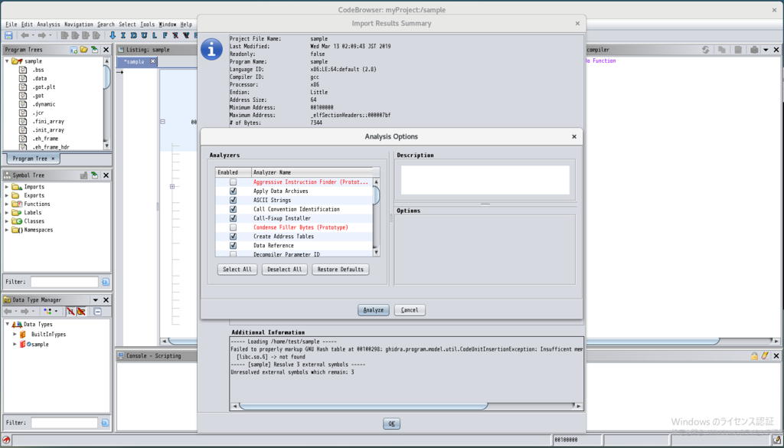This screenshot has height=448, width=784.
Task: Toggle Data Reference analyzer checkbox
Action: click(233, 246)
